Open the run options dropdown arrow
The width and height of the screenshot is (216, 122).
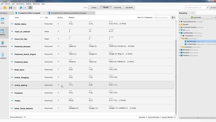[x=25, y=7]
